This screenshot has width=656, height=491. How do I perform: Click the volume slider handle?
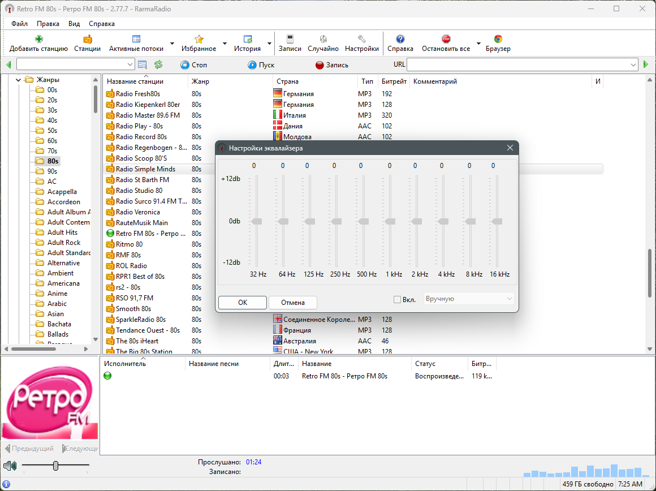coord(55,466)
